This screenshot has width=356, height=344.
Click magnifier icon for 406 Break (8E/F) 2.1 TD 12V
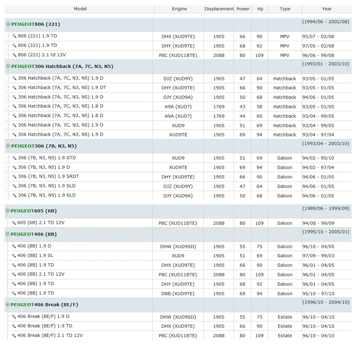coord(13,336)
